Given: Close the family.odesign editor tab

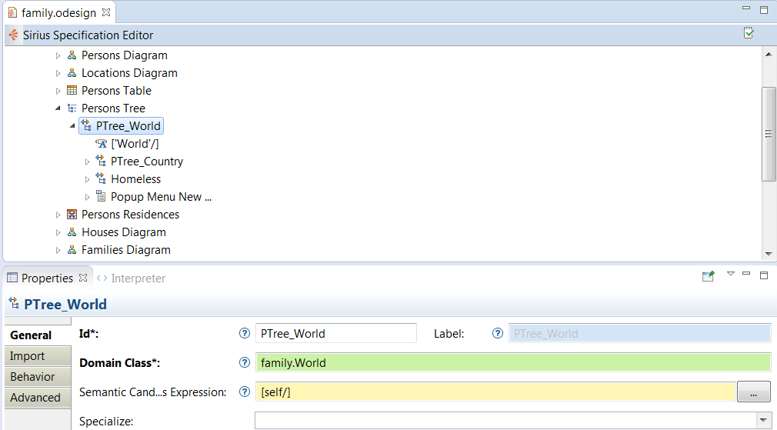Looking at the screenshot, I should 106,12.
